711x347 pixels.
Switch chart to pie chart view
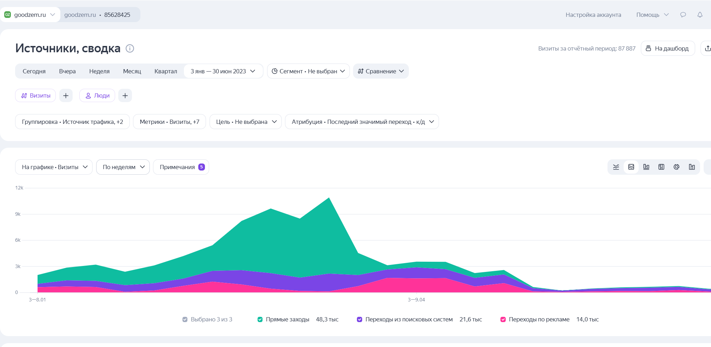(x=676, y=167)
